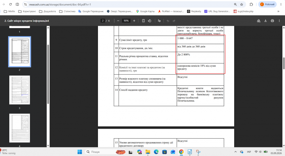Image resolution: width=285 pixels, height=156 pixels.
Task: Open Microsoft Edge from taskbar
Action: [x=156, y=152]
